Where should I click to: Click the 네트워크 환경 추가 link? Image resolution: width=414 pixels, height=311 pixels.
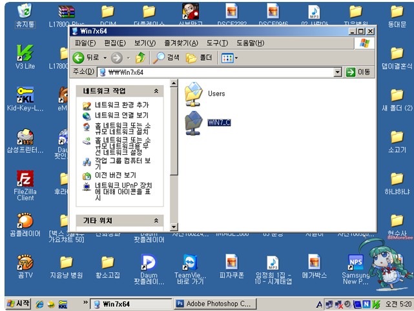click(121, 105)
